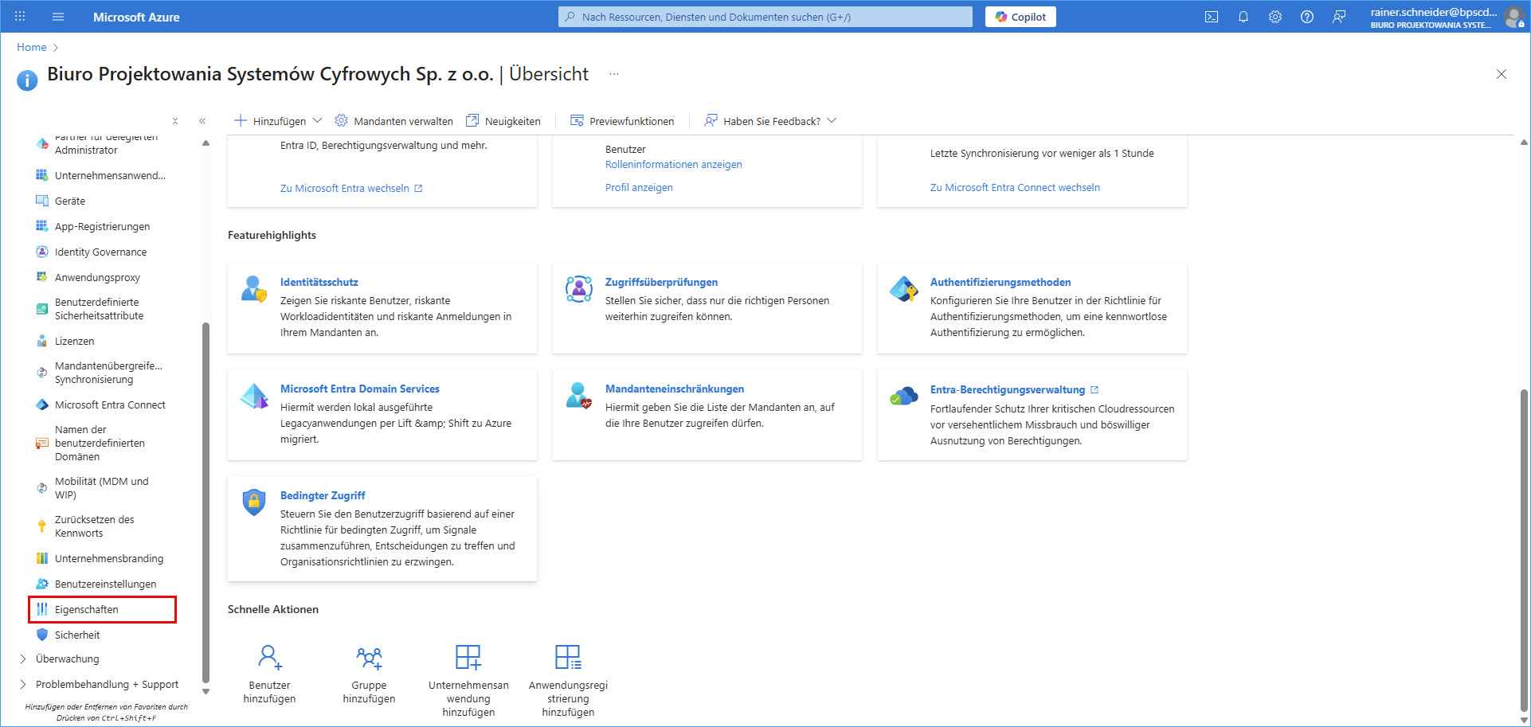The width and height of the screenshot is (1531, 727).
Task: Follow Zu Microsoft Entra wechseln link
Action: [x=351, y=188]
